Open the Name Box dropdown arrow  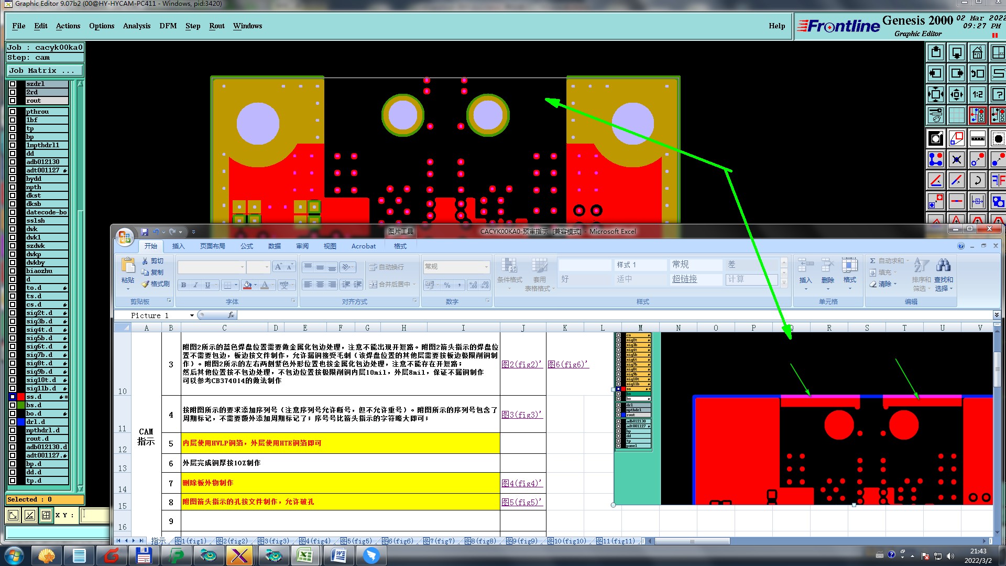coord(192,315)
